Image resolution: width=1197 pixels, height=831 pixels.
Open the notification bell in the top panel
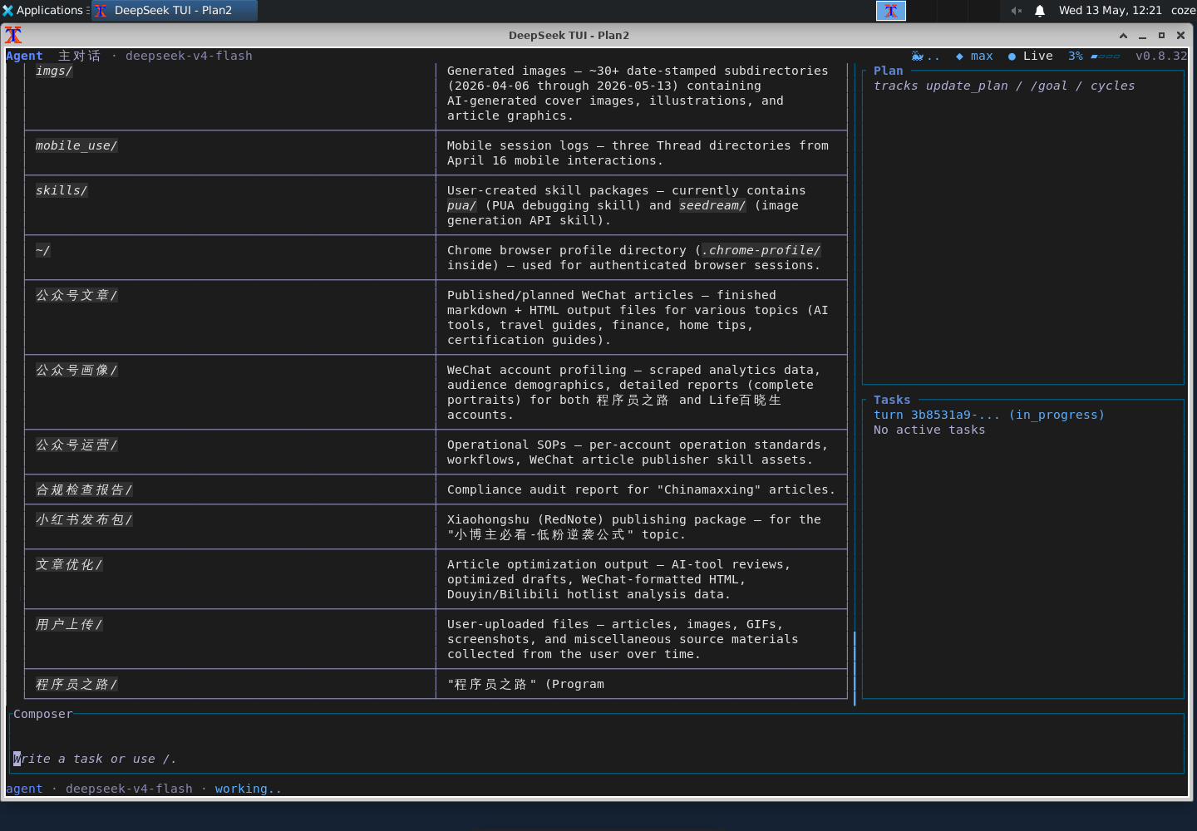coord(1040,11)
